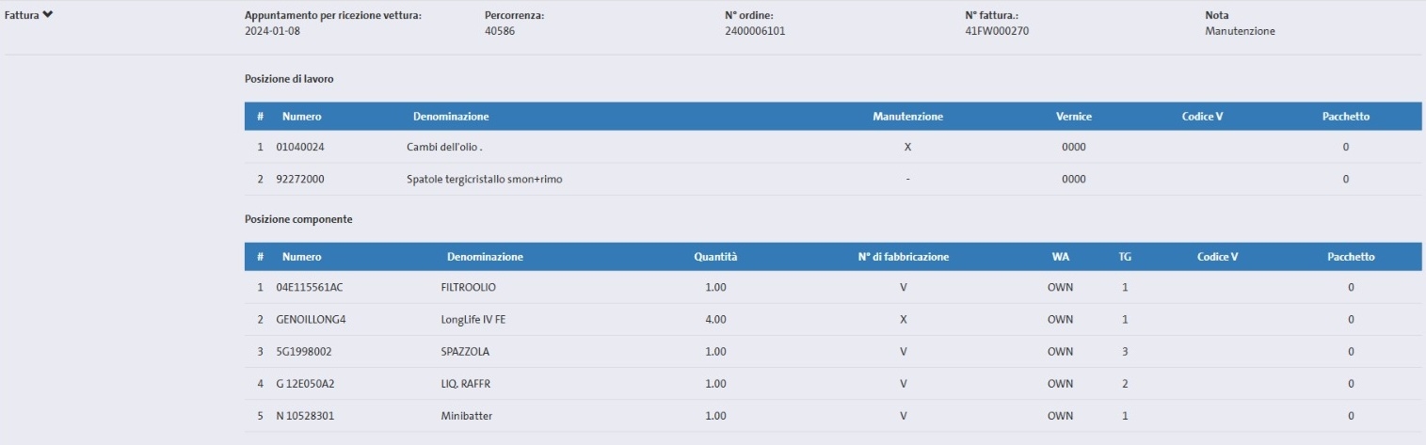Click the N° di fabbricazione header

[x=903, y=257]
